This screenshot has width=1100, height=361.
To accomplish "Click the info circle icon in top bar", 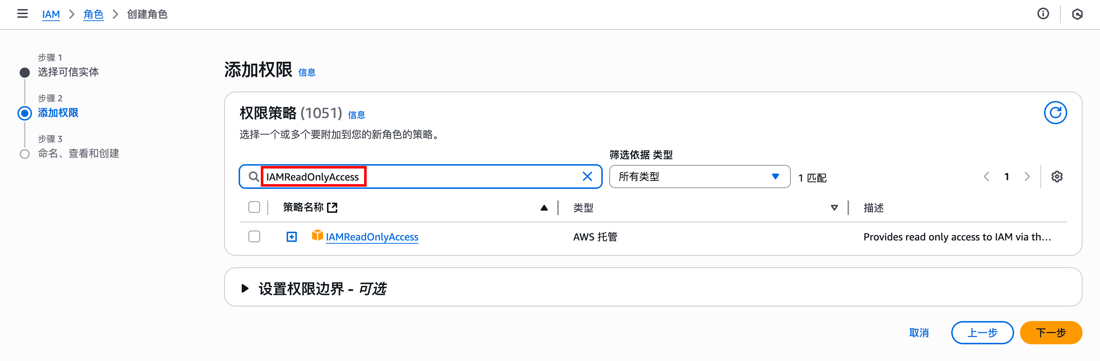I will coord(1043,14).
